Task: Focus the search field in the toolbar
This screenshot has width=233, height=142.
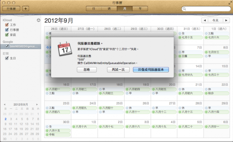Action: click(x=206, y=9)
